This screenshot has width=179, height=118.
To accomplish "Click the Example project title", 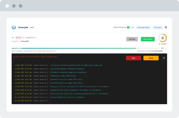I will coord(23,28).
